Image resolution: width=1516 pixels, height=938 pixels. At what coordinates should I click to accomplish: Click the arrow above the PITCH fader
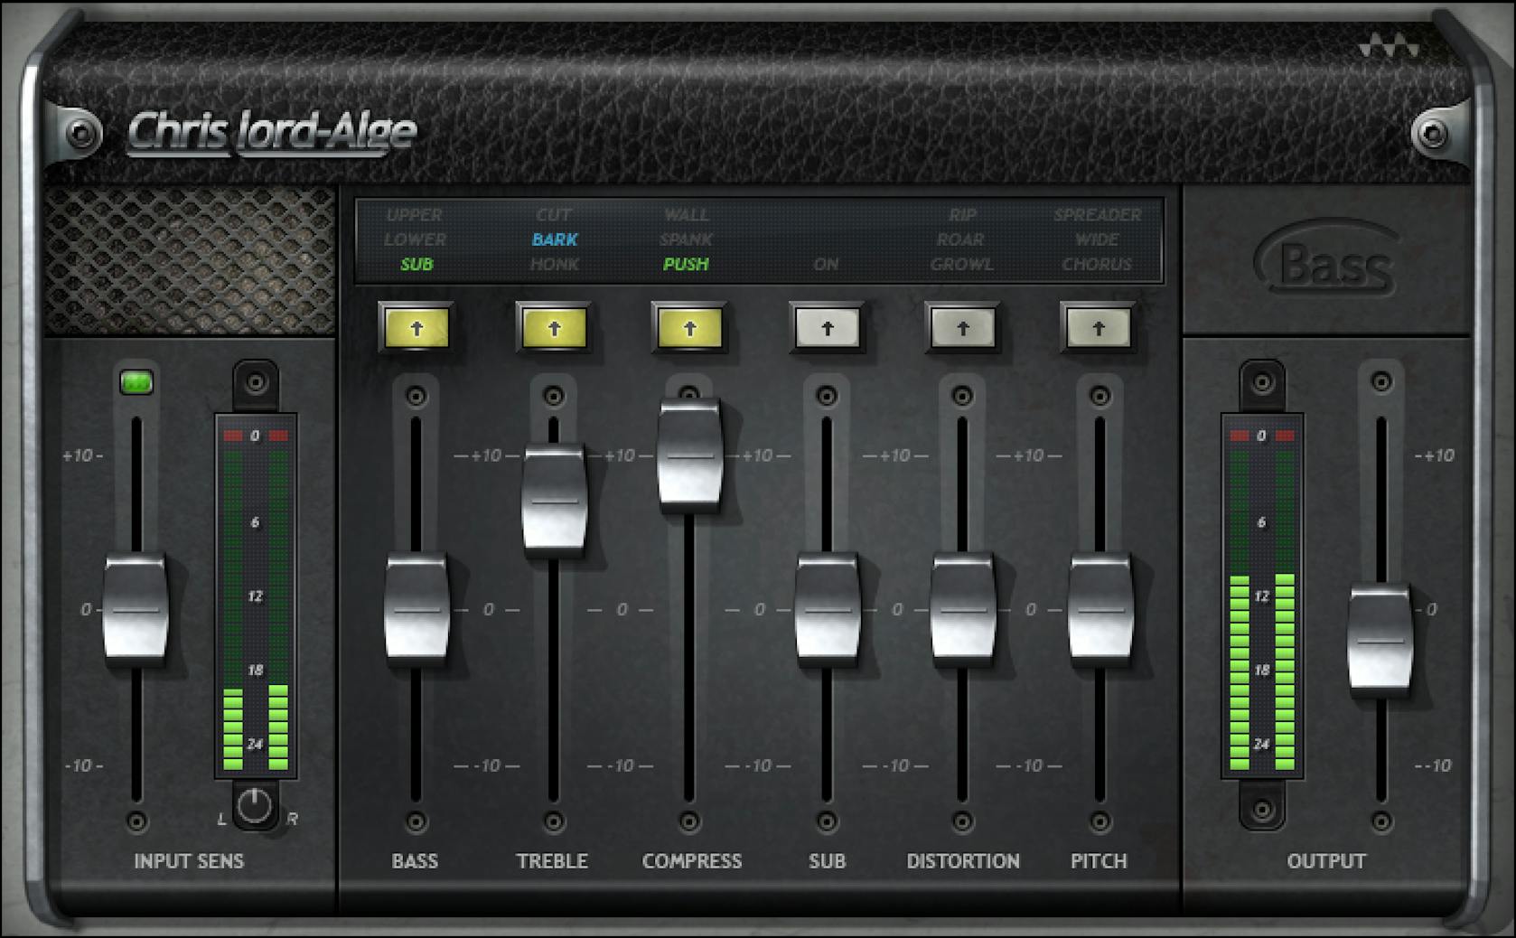(x=1099, y=328)
